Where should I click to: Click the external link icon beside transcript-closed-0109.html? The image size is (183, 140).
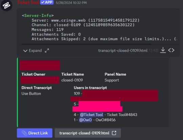point(114,133)
